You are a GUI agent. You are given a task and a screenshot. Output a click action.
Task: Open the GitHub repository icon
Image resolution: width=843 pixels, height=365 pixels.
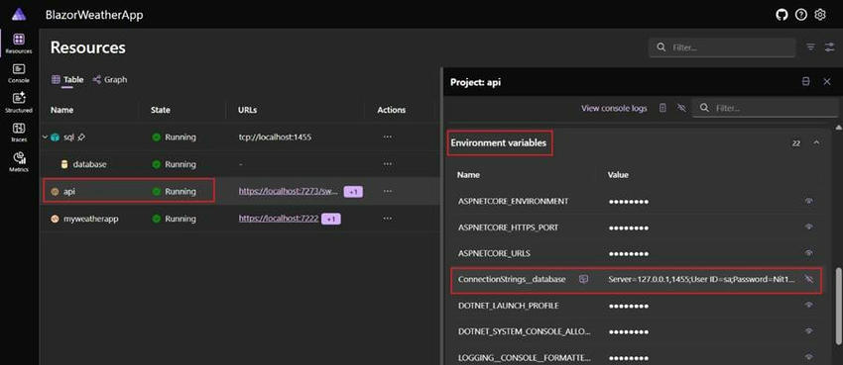click(x=782, y=15)
